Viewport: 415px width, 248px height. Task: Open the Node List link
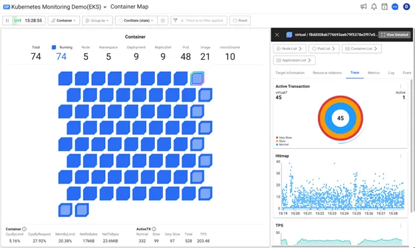[289, 49]
